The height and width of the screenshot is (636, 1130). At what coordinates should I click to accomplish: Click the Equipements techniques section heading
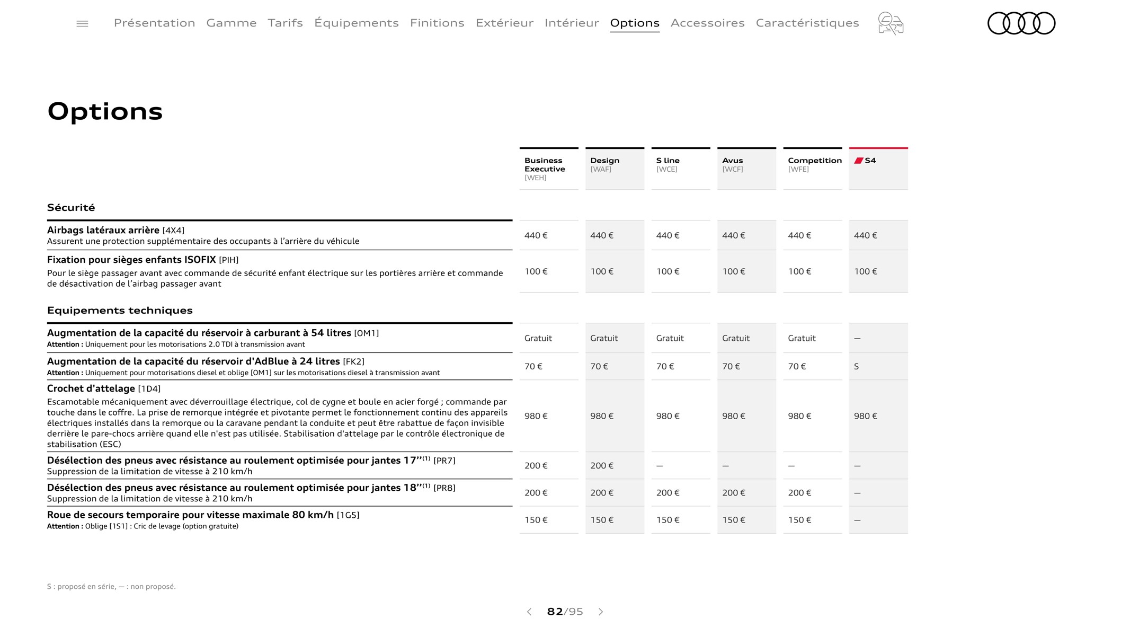(x=120, y=310)
